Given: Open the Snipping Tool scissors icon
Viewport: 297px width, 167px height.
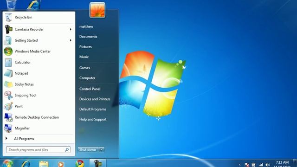Looking at the screenshot, I should coord(8,96).
